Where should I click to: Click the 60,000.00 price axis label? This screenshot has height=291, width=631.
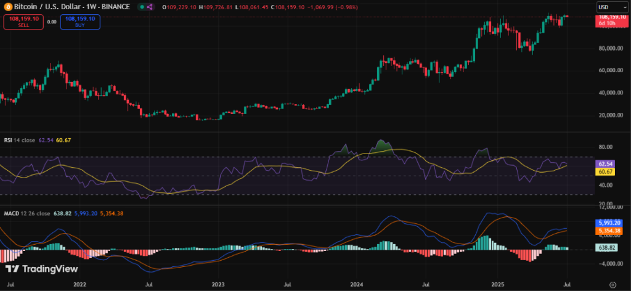click(612, 70)
